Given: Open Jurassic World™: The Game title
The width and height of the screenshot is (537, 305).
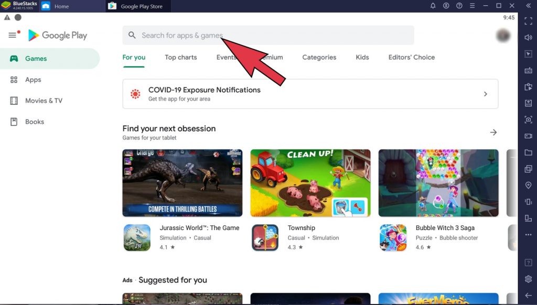Looking at the screenshot, I should tap(199, 227).
